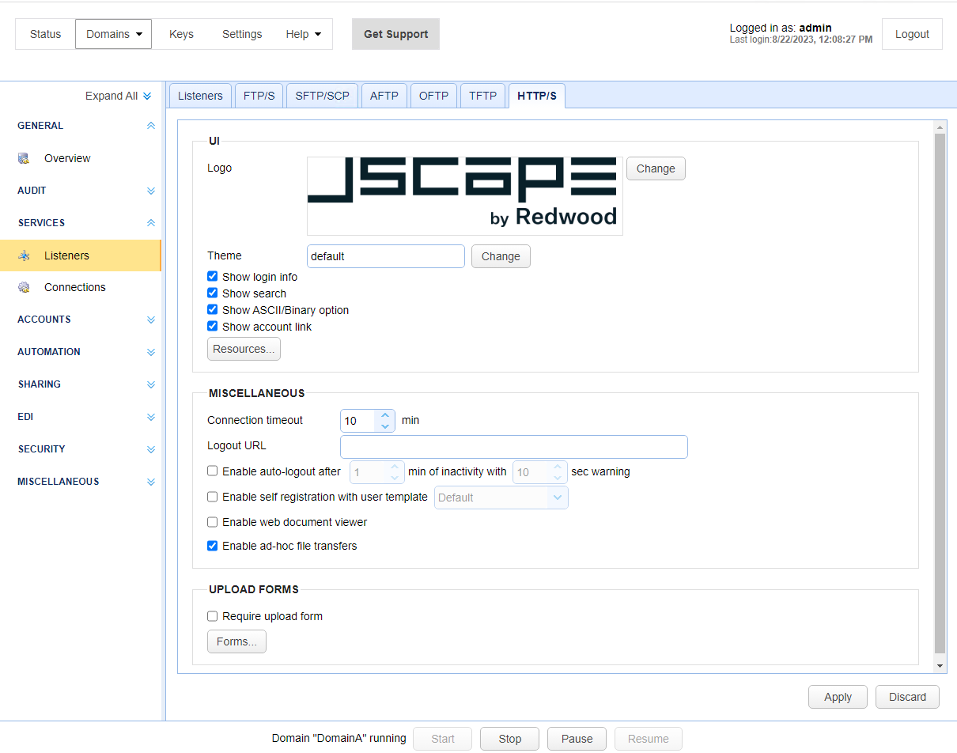Disable ad-hoc file transfers
This screenshot has height=753, width=957.
212,546
